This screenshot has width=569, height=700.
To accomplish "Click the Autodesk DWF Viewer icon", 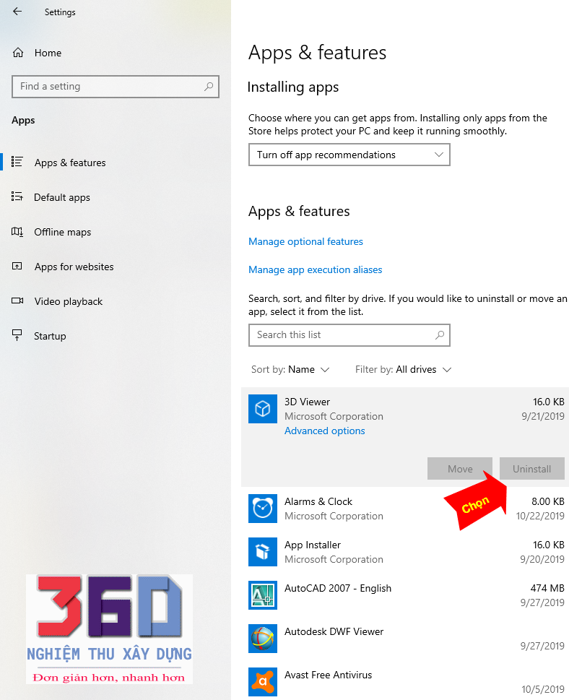I will point(262,639).
